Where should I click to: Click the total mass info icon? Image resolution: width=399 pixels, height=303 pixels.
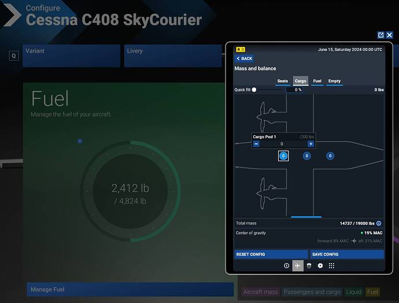pyautogui.click(x=379, y=223)
